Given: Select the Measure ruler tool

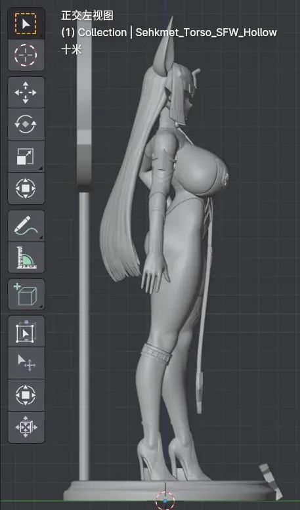Looking at the screenshot, I should [x=26, y=257].
